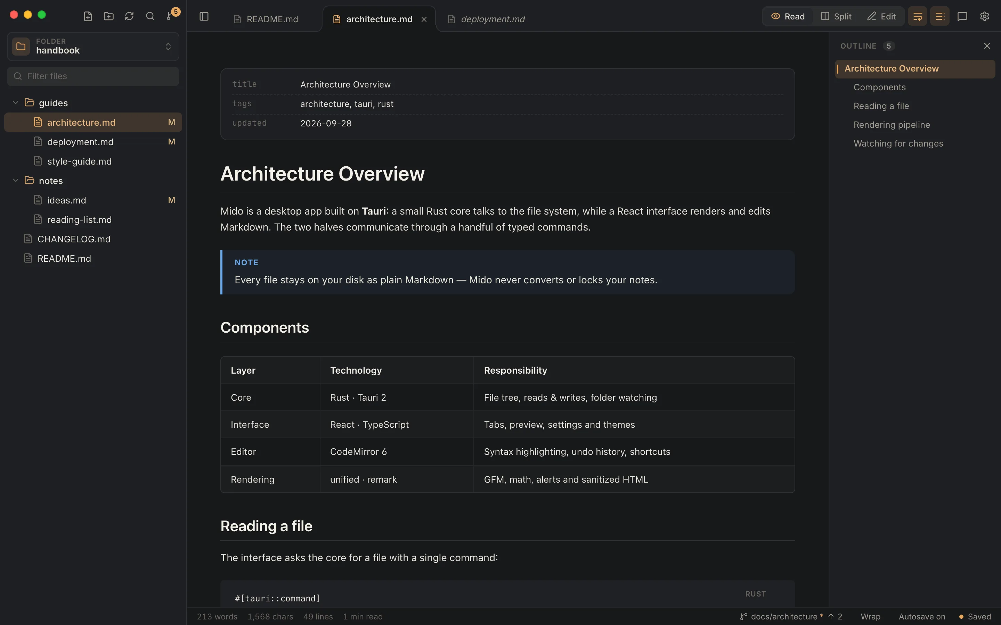Open CHANGELOG.md in the file tree

(x=93, y=239)
